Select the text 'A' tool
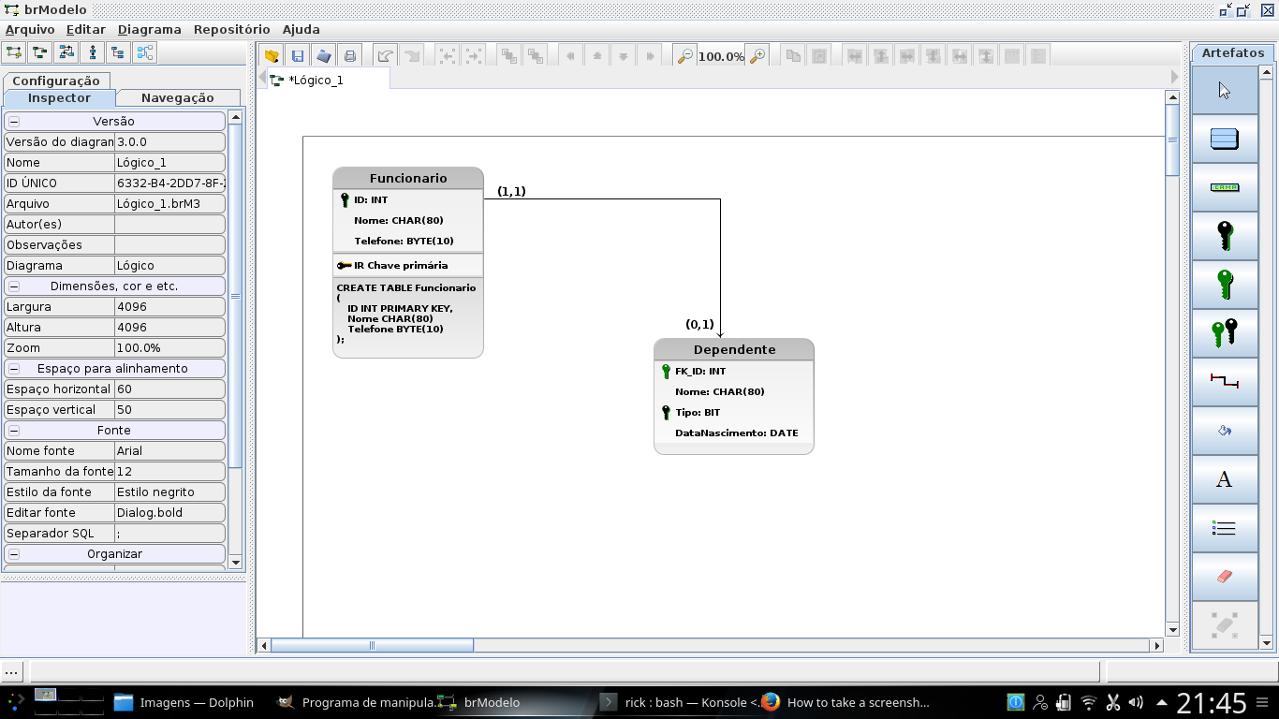The height and width of the screenshot is (719, 1279). 1225,479
